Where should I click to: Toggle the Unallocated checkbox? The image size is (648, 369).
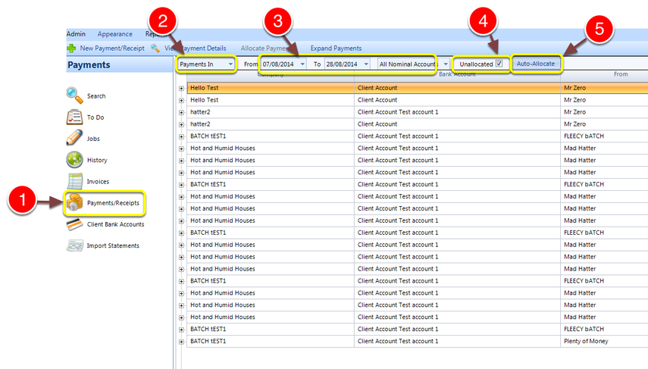point(499,64)
